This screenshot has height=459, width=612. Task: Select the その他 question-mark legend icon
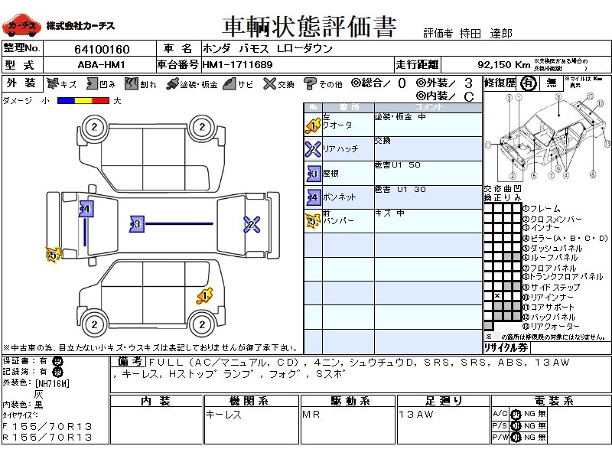(x=310, y=84)
